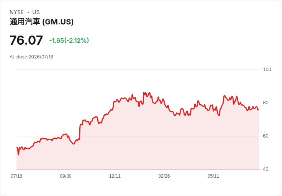Click the chart's highest peak point
Viewport: 282px width, 196px height.
(144, 92)
